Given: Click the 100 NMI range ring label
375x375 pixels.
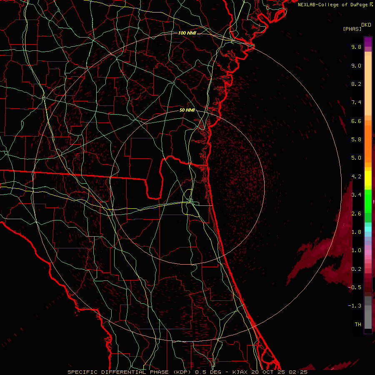Looking at the screenshot, I should 187,33.
